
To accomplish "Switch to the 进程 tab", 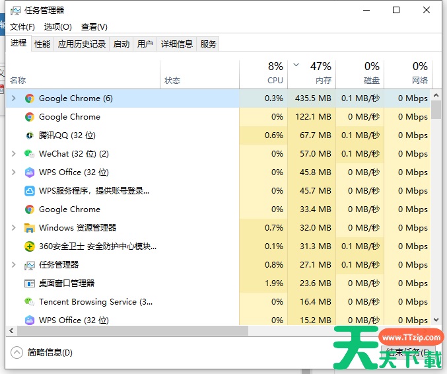I will [18, 43].
